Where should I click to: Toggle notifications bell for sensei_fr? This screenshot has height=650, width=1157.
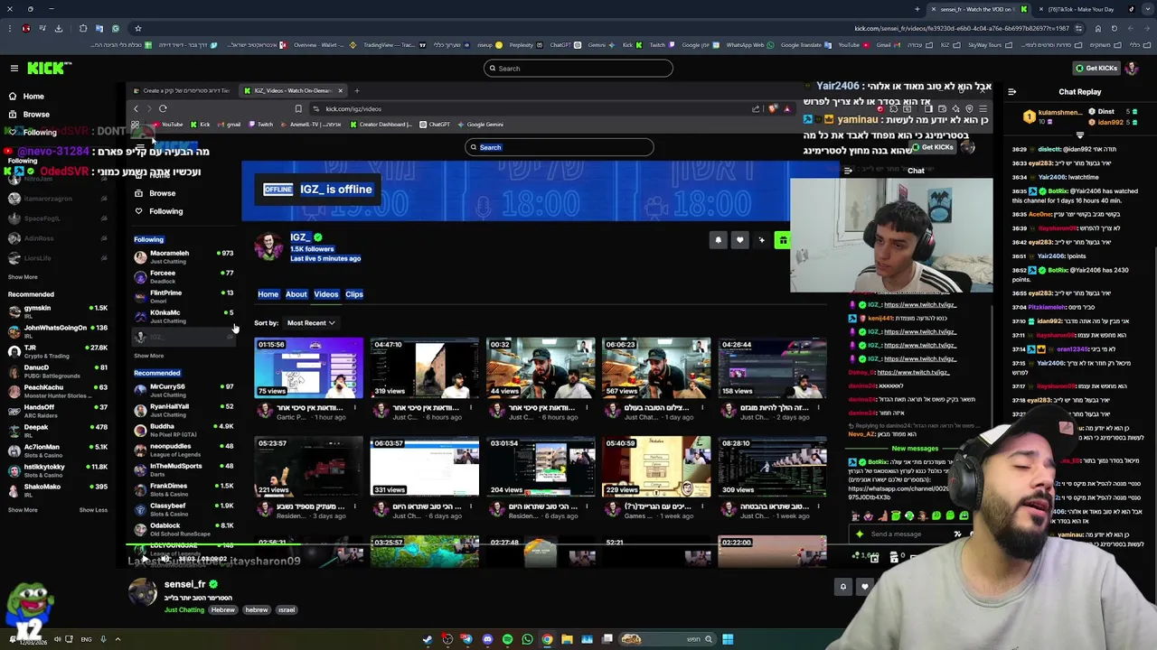(842, 587)
